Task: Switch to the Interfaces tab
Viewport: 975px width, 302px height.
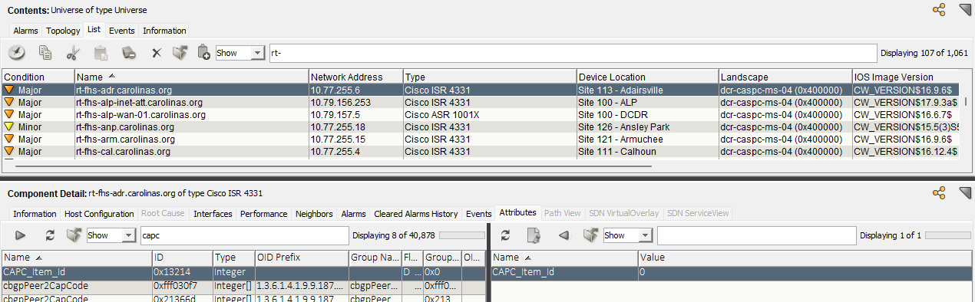Action: coord(213,214)
